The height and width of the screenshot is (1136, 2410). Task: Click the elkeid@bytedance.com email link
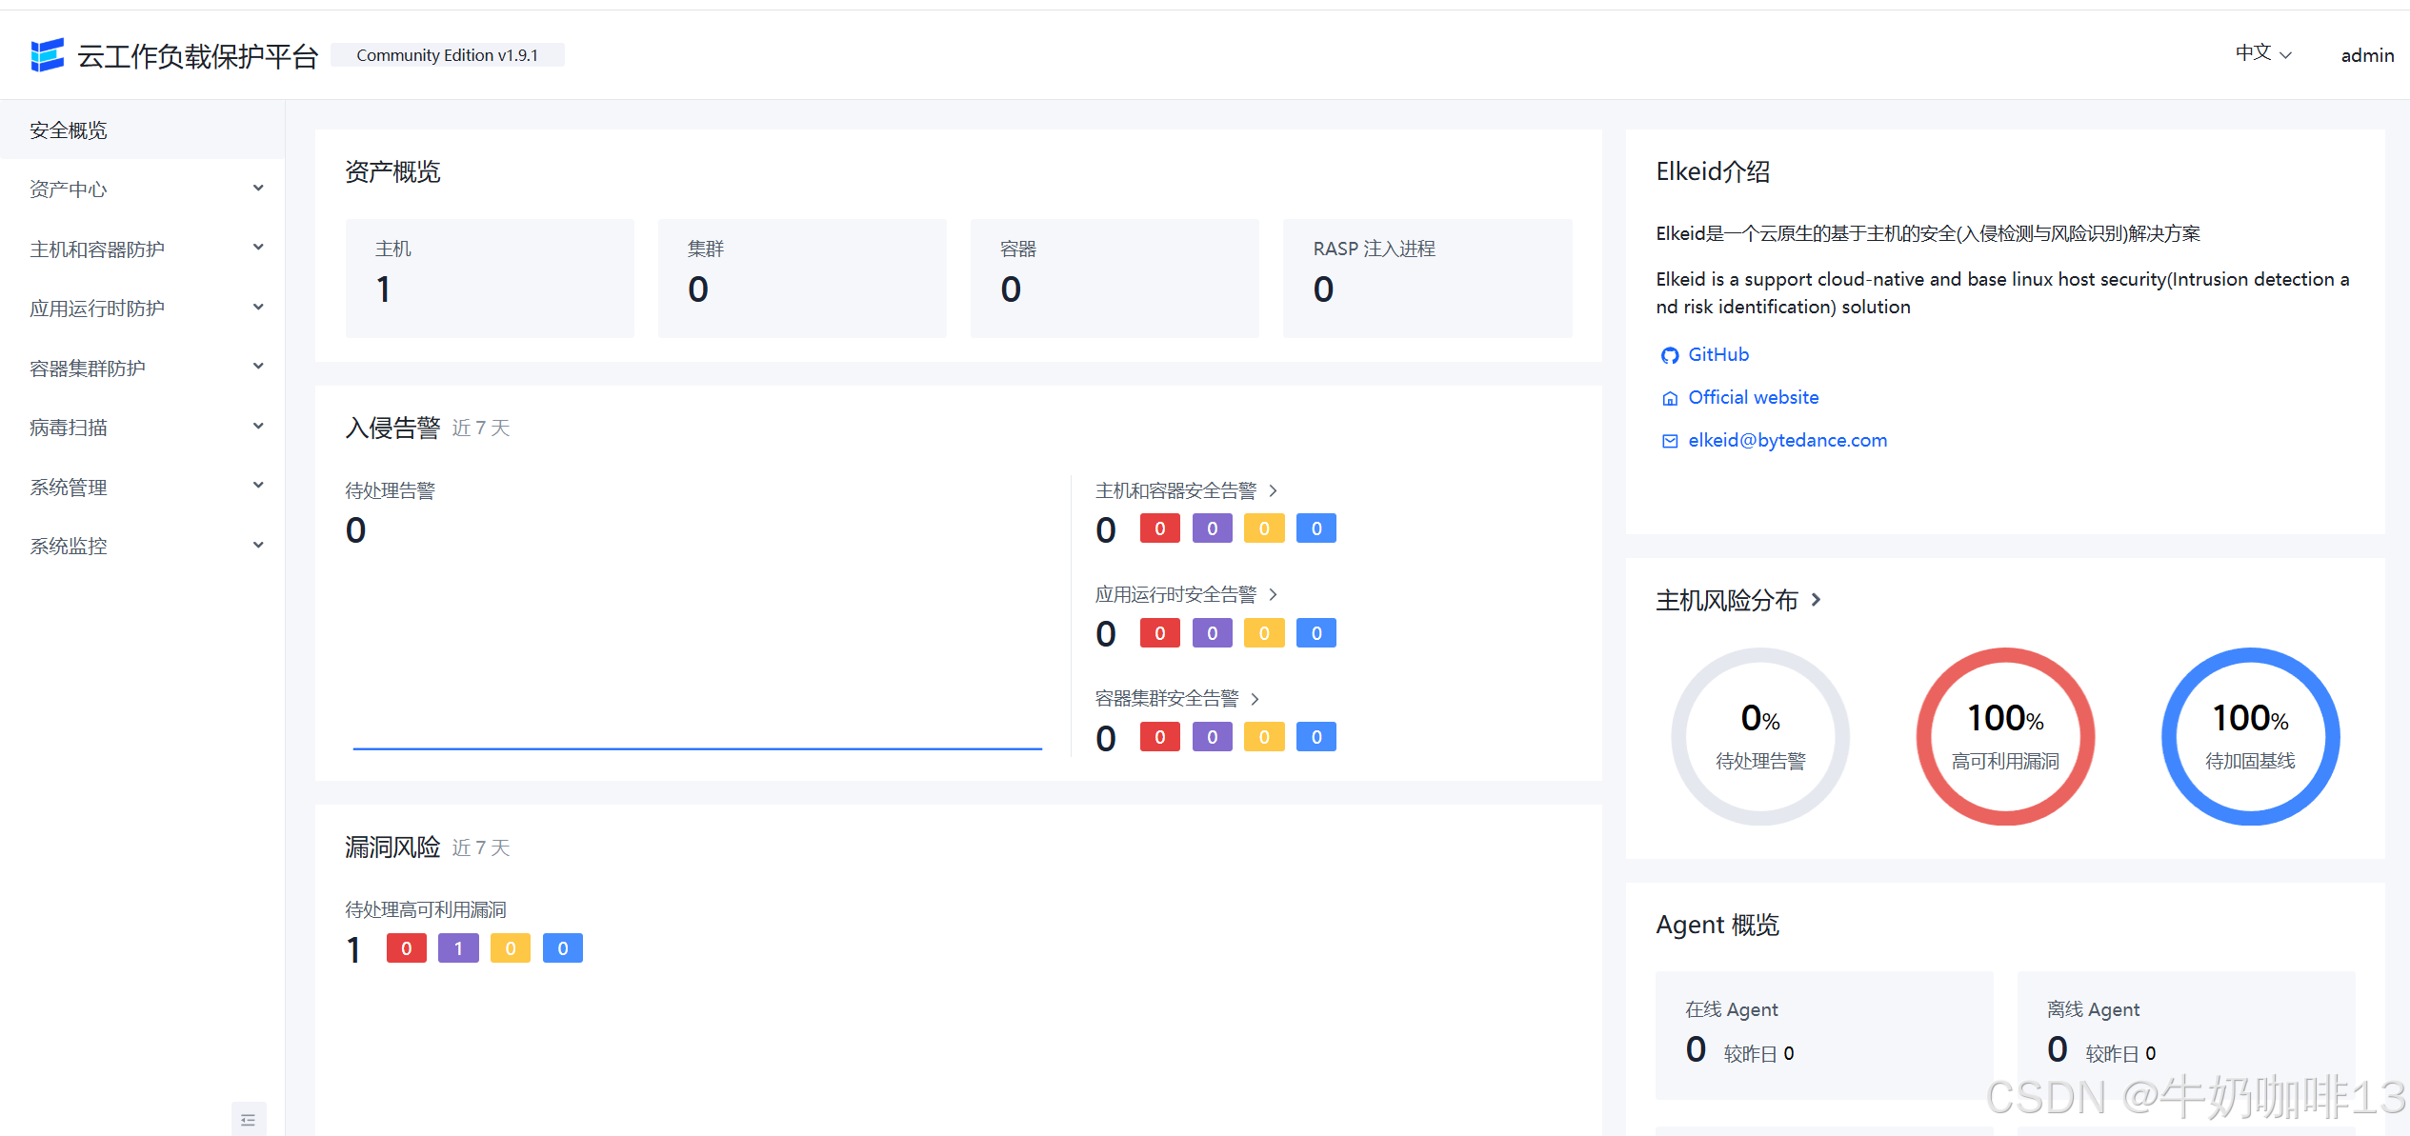(1787, 440)
